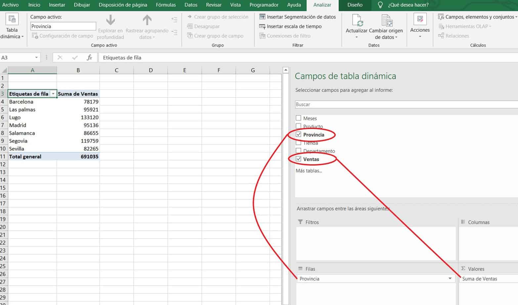Open the Fórmulas ribbon tab
Screen dimensions: 518x305
(166, 5)
